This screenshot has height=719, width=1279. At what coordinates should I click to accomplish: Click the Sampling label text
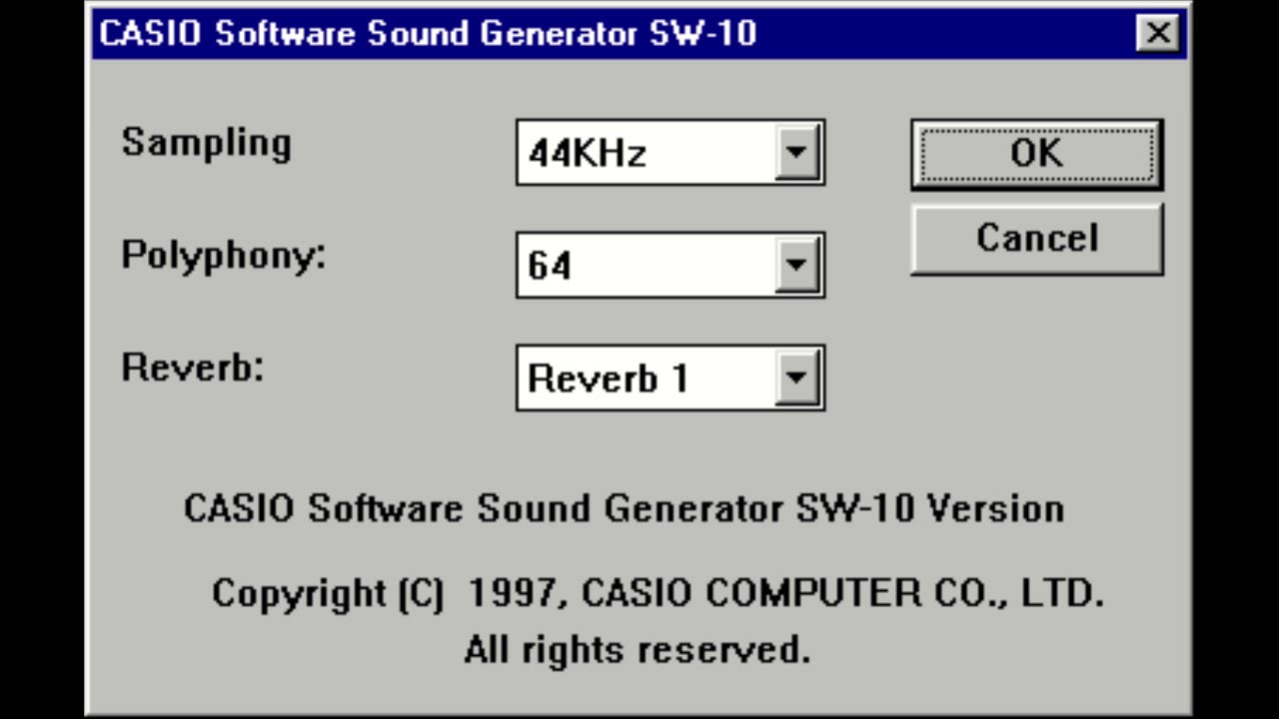point(206,144)
